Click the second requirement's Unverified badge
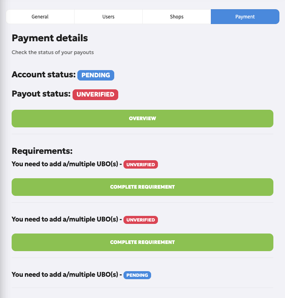Image resolution: width=285 pixels, height=298 pixels. click(x=141, y=219)
